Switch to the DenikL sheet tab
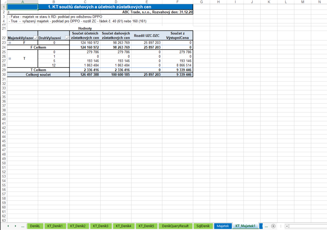327x230 pixels. pyautogui.click(x=35, y=226)
